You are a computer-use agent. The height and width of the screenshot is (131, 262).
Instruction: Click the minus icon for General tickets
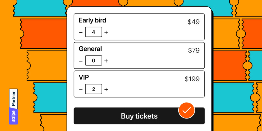(x=81, y=61)
